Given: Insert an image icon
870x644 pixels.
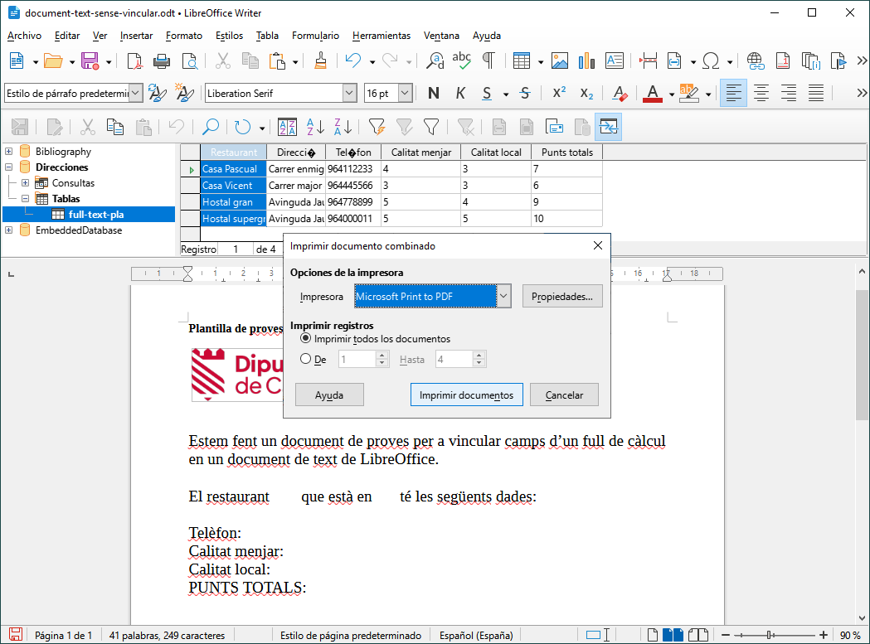Looking at the screenshot, I should (x=559, y=61).
